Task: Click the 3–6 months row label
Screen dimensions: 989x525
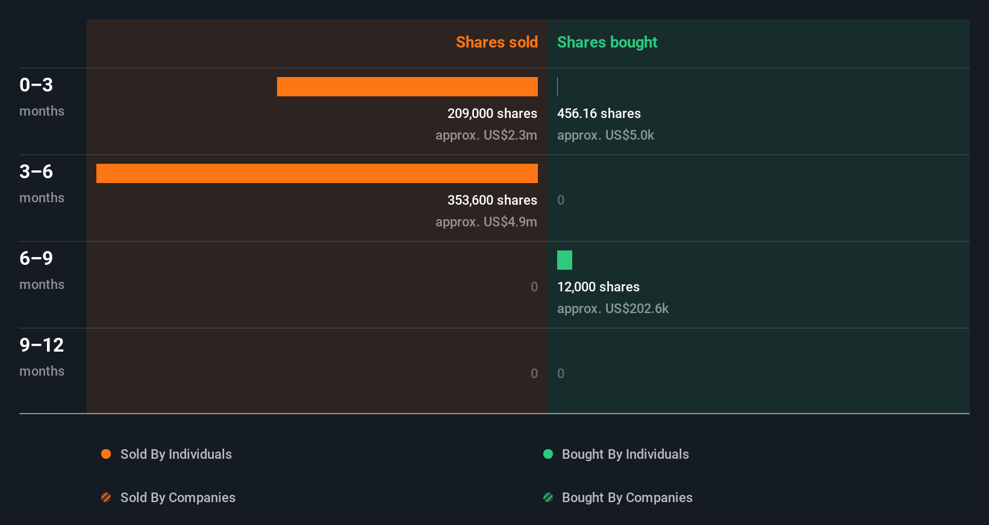Action: pos(42,184)
